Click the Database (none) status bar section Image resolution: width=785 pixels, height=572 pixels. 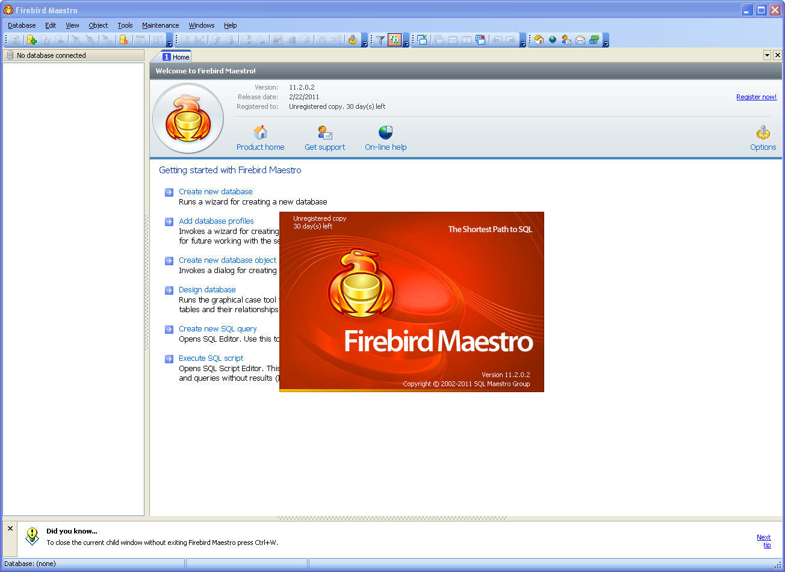[x=93, y=564]
